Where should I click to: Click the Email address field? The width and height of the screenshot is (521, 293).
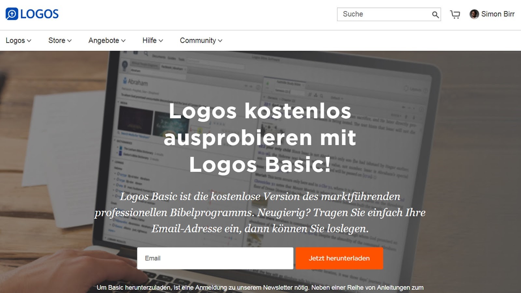click(215, 258)
